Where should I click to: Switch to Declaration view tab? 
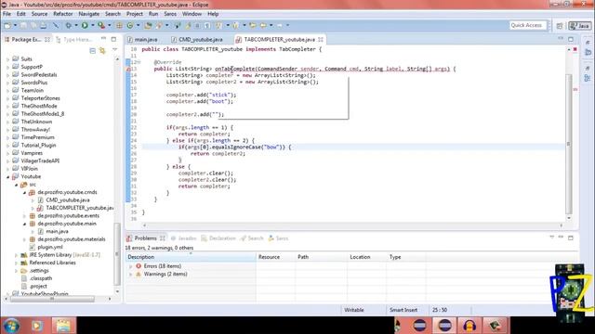click(218, 238)
